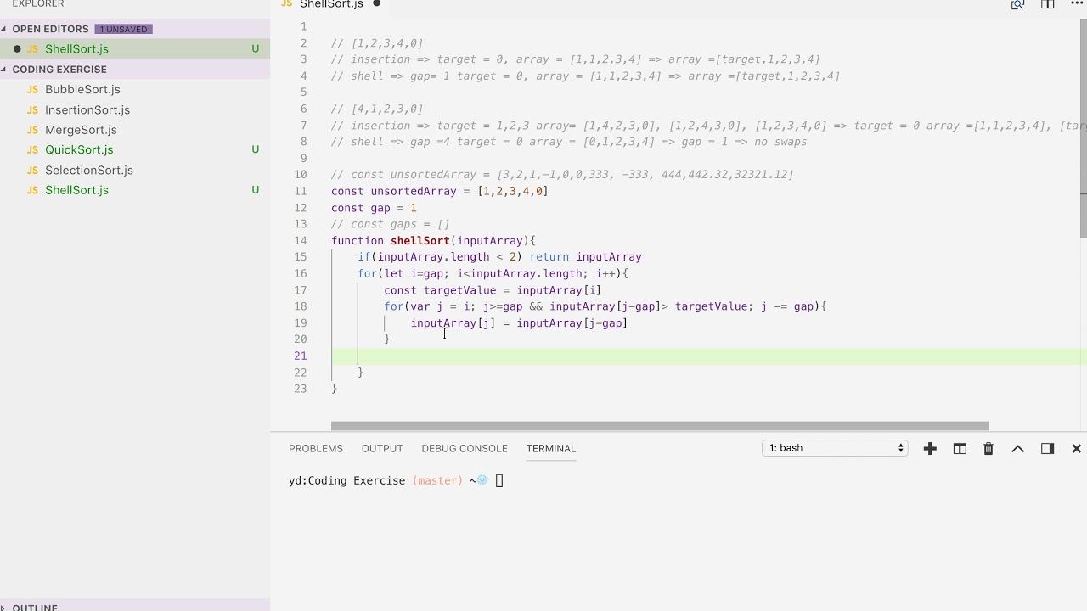Switch to the Problems tab

point(316,448)
